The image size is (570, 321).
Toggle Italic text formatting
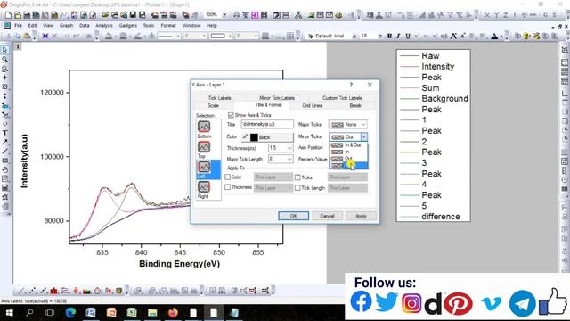tap(398, 36)
